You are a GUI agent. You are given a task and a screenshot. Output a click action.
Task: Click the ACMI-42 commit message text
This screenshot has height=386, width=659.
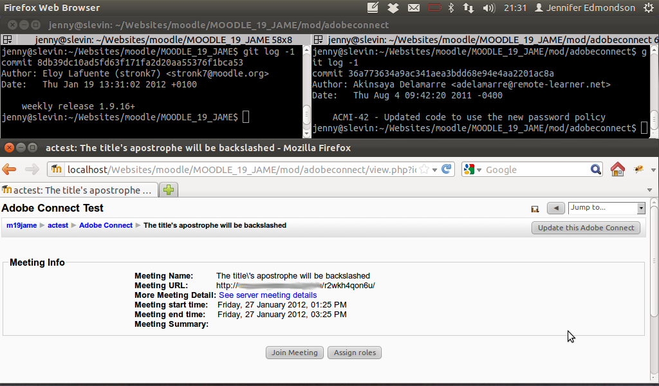point(469,117)
